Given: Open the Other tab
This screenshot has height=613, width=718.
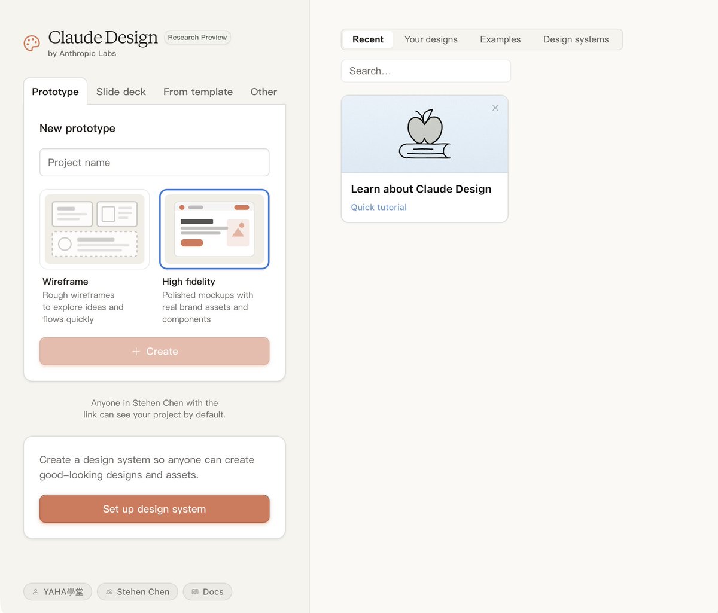Looking at the screenshot, I should [263, 92].
